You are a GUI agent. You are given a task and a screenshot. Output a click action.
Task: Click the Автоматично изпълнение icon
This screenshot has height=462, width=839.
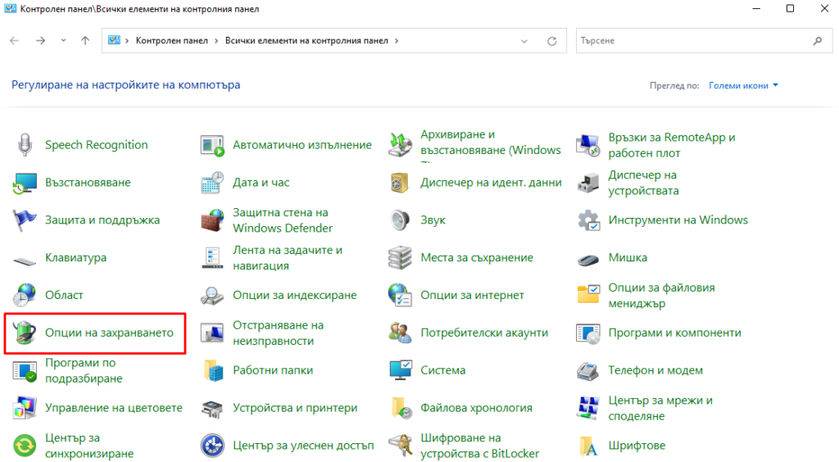pyautogui.click(x=212, y=145)
